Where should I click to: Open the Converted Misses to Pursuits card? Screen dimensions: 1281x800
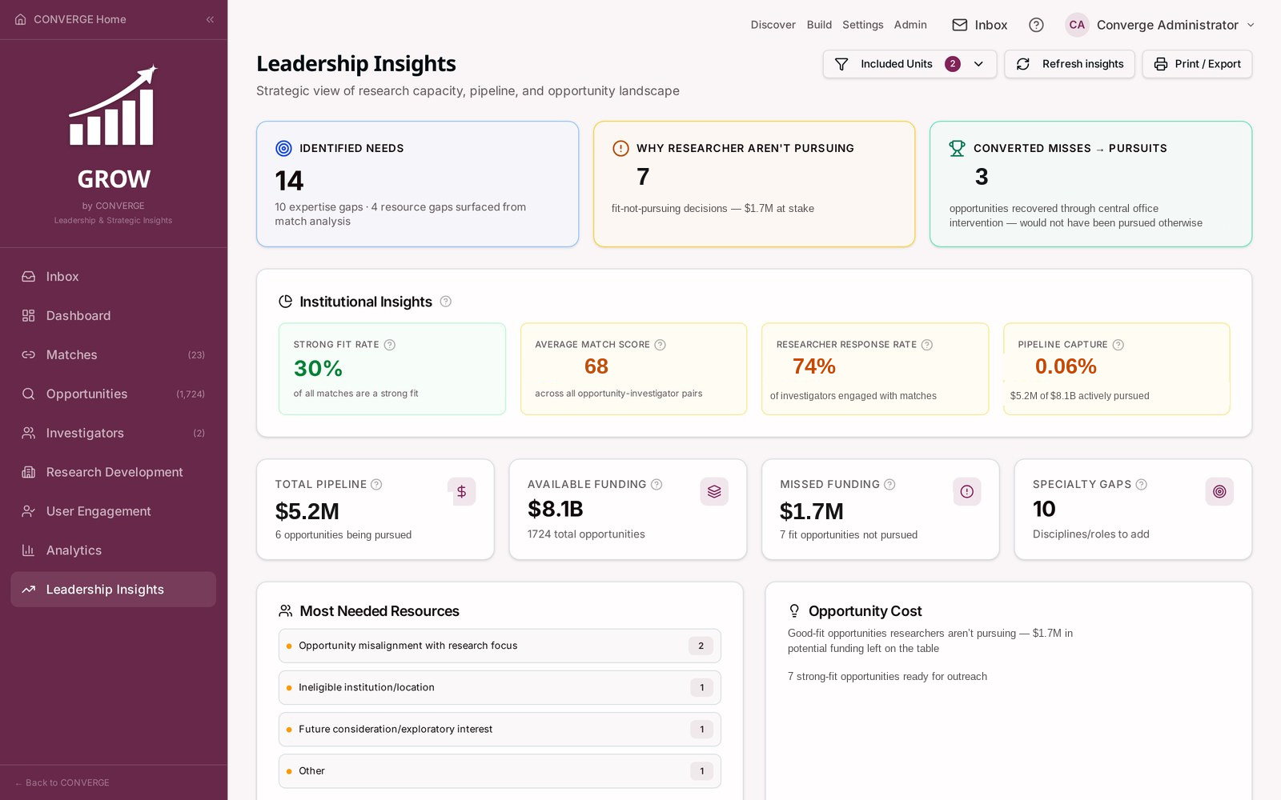pos(1090,184)
